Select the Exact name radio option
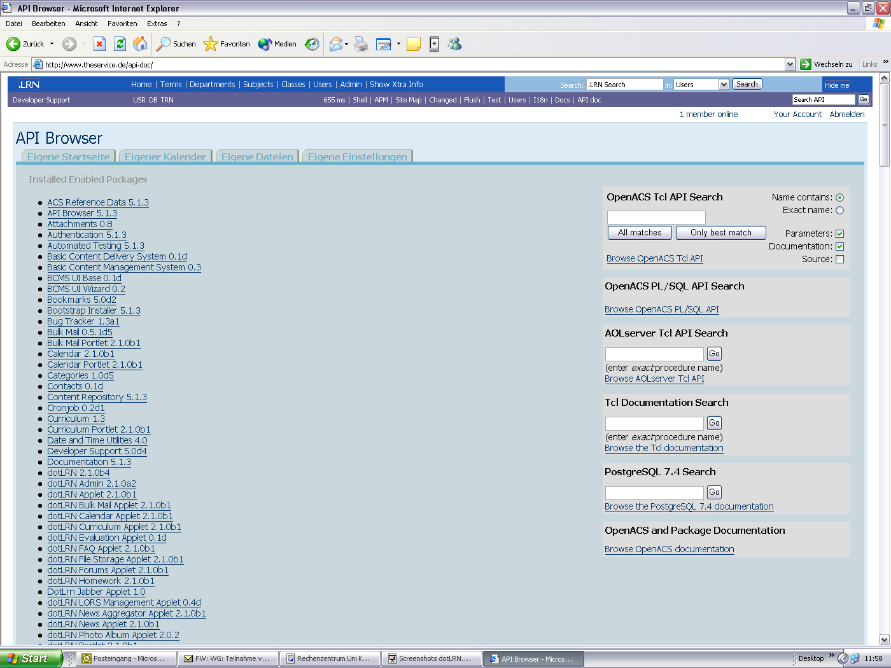The image size is (891, 668). pyautogui.click(x=840, y=210)
